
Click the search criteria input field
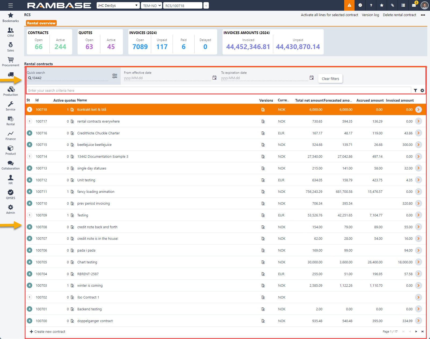(217, 91)
